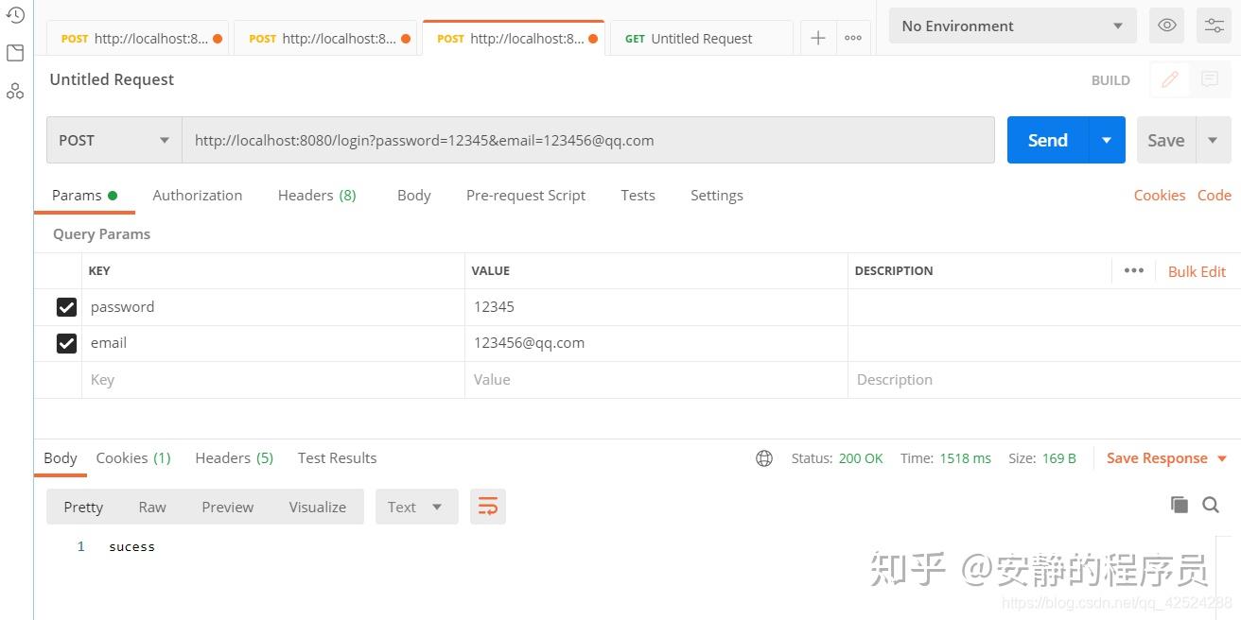
Task: Click the globe network icon near Status
Action: (x=764, y=458)
